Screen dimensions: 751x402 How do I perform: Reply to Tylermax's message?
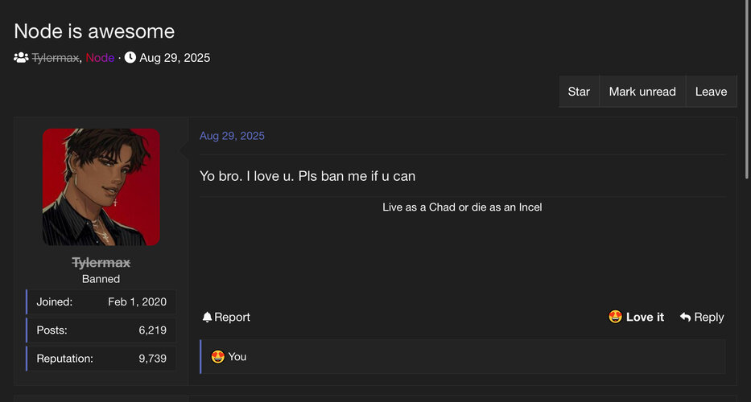(702, 317)
